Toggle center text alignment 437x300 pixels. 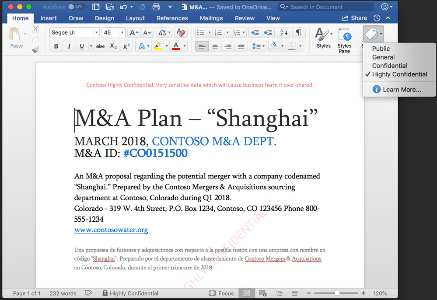[x=215, y=46]
